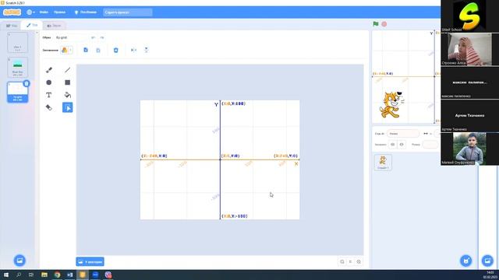Click the Scratch logo
The height and width of the screenshot is (280, 499).
coord(12,12)
